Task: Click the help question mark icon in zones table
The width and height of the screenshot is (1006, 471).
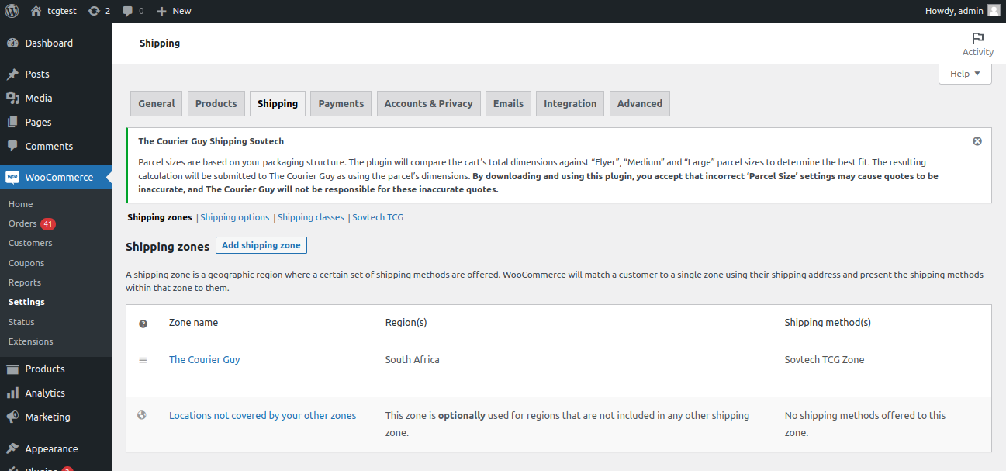Action: pyautogui.click(x=143, y=324)
